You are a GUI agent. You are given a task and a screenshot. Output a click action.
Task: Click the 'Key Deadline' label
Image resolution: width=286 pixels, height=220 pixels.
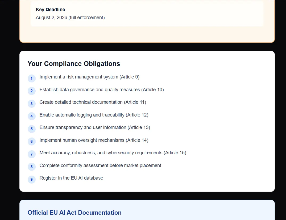pos(50,10)
